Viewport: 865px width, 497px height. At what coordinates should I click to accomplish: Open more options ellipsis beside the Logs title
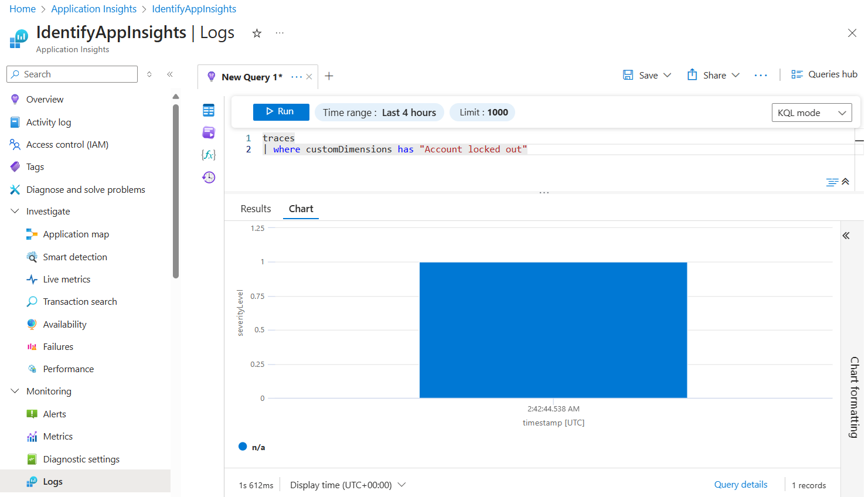click(x=280, y=33)
